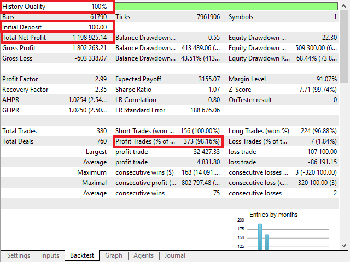Switch to the Settings tab
Screen dimensions: 350x262
[x=19, y=255]
